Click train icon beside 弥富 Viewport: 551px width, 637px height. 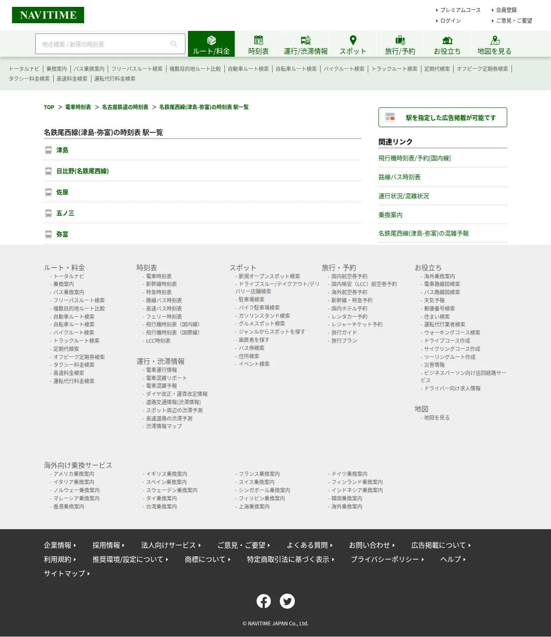click(48, 234)
